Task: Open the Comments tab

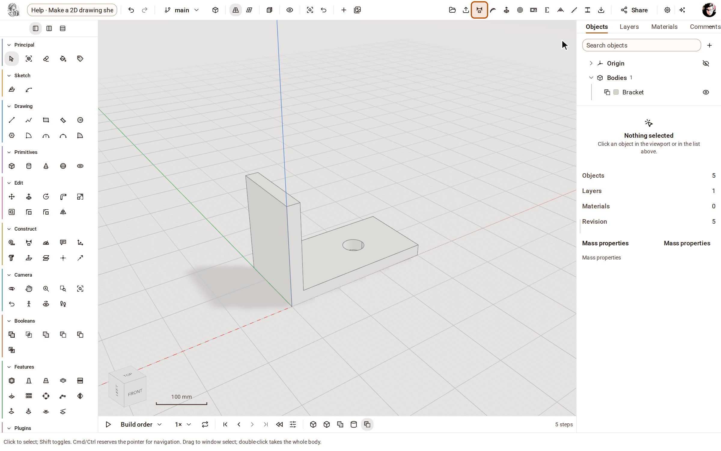Action: point(705,27)
